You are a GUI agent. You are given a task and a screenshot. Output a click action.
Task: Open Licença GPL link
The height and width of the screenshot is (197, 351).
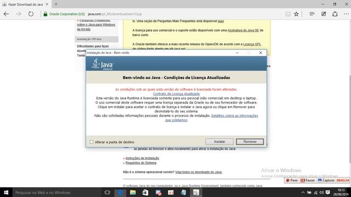click(252, 44)
